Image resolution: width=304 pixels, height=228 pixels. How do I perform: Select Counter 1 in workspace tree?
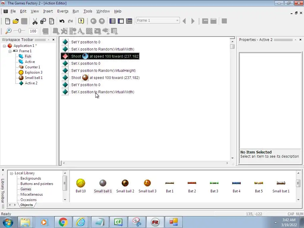click(x=32, y=67)
